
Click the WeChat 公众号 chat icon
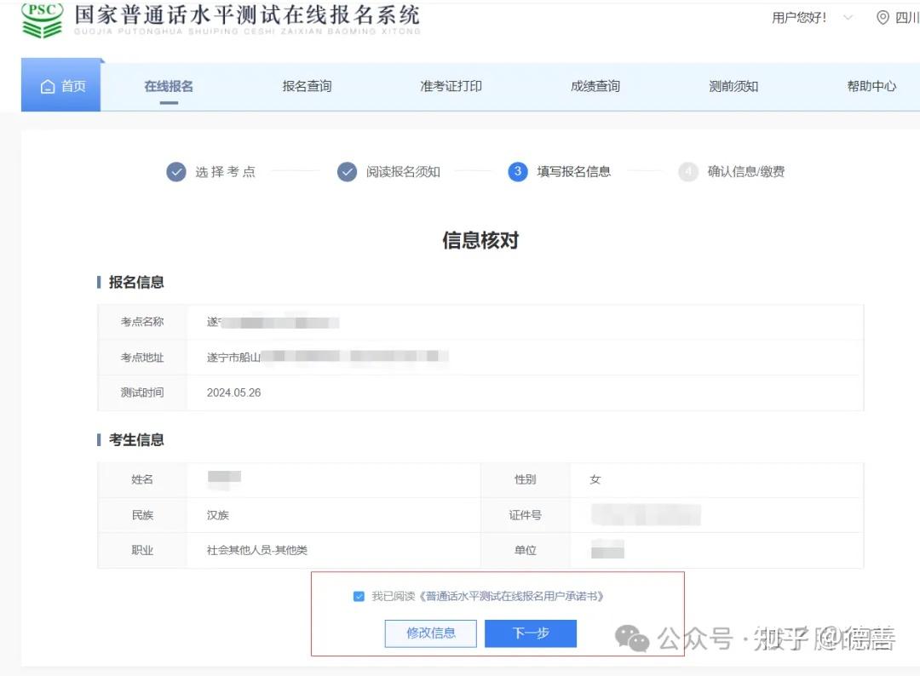coord(630,638)
